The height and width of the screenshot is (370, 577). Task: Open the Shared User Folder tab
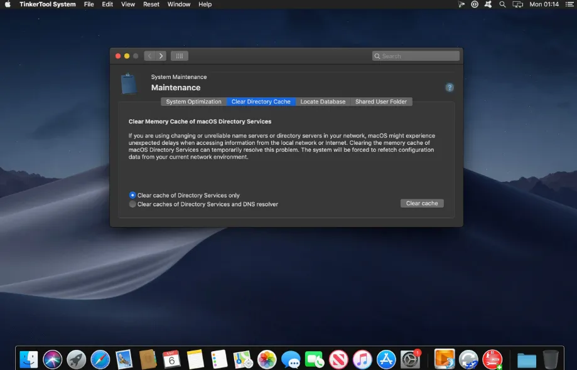click(381, 102)
